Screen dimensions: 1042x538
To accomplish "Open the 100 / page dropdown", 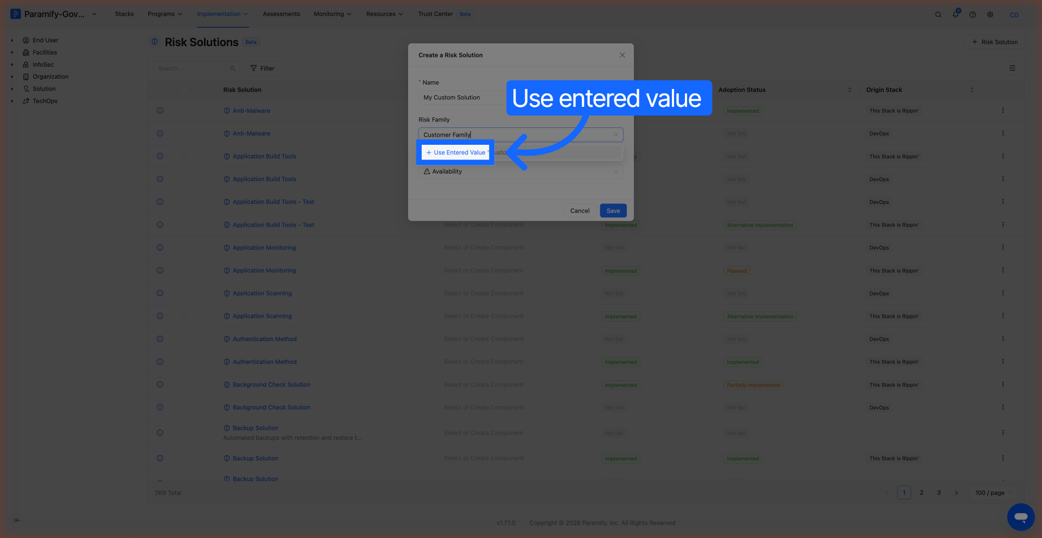I will 993,492.
